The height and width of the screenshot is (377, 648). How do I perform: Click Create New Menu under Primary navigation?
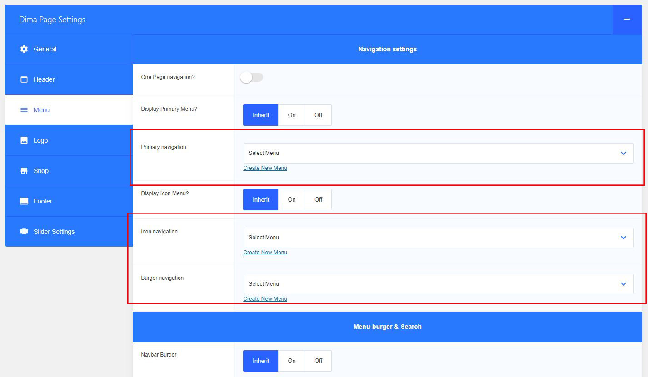265,168
